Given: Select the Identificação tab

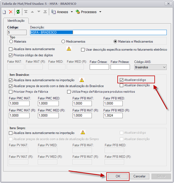Looking at the screenshot, I should coord(16,21).
